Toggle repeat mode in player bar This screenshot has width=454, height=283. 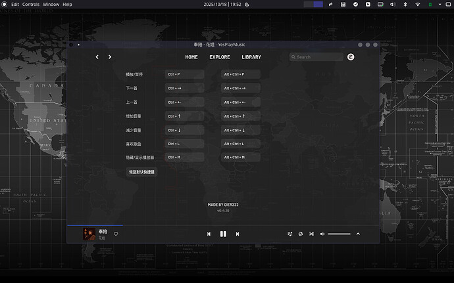[x=301, y=234]
